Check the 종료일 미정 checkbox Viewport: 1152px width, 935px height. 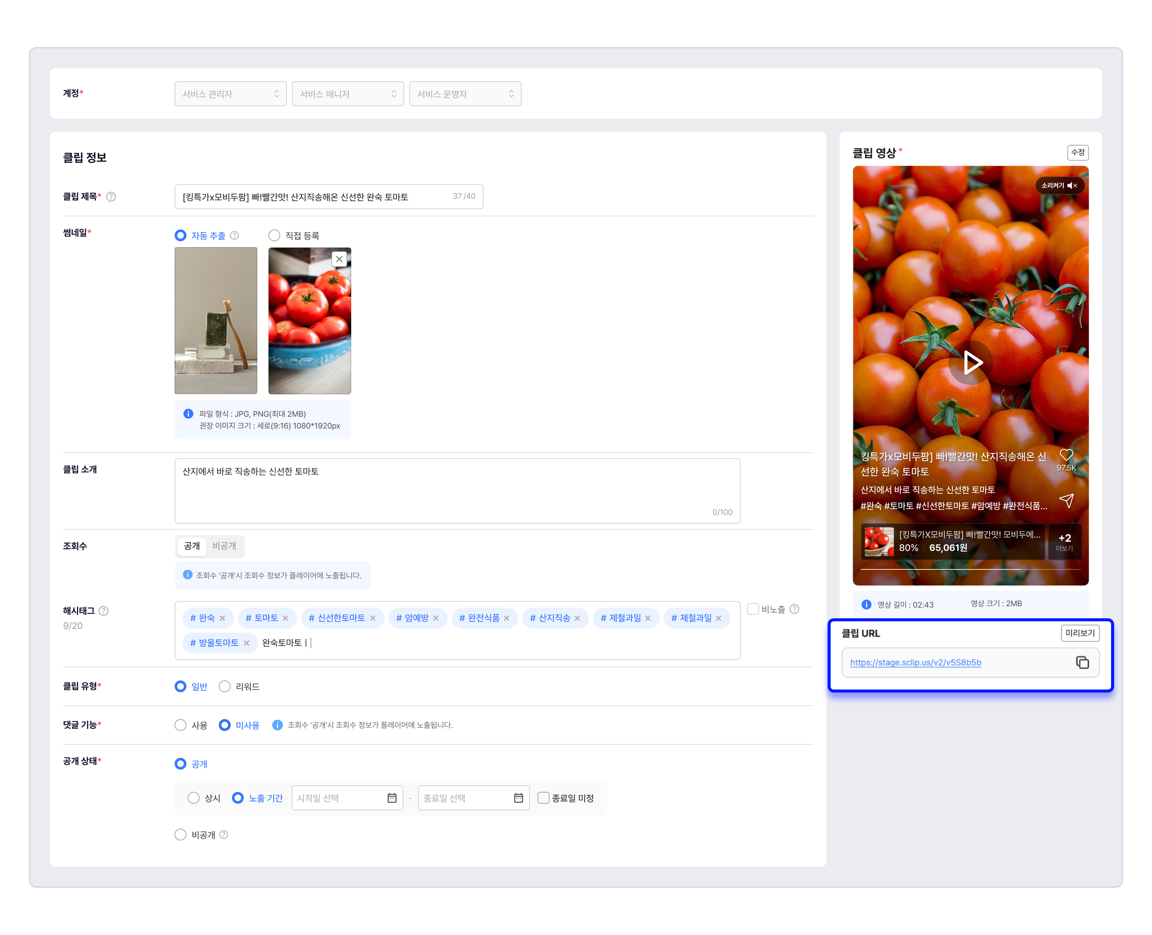pos(543,797)
